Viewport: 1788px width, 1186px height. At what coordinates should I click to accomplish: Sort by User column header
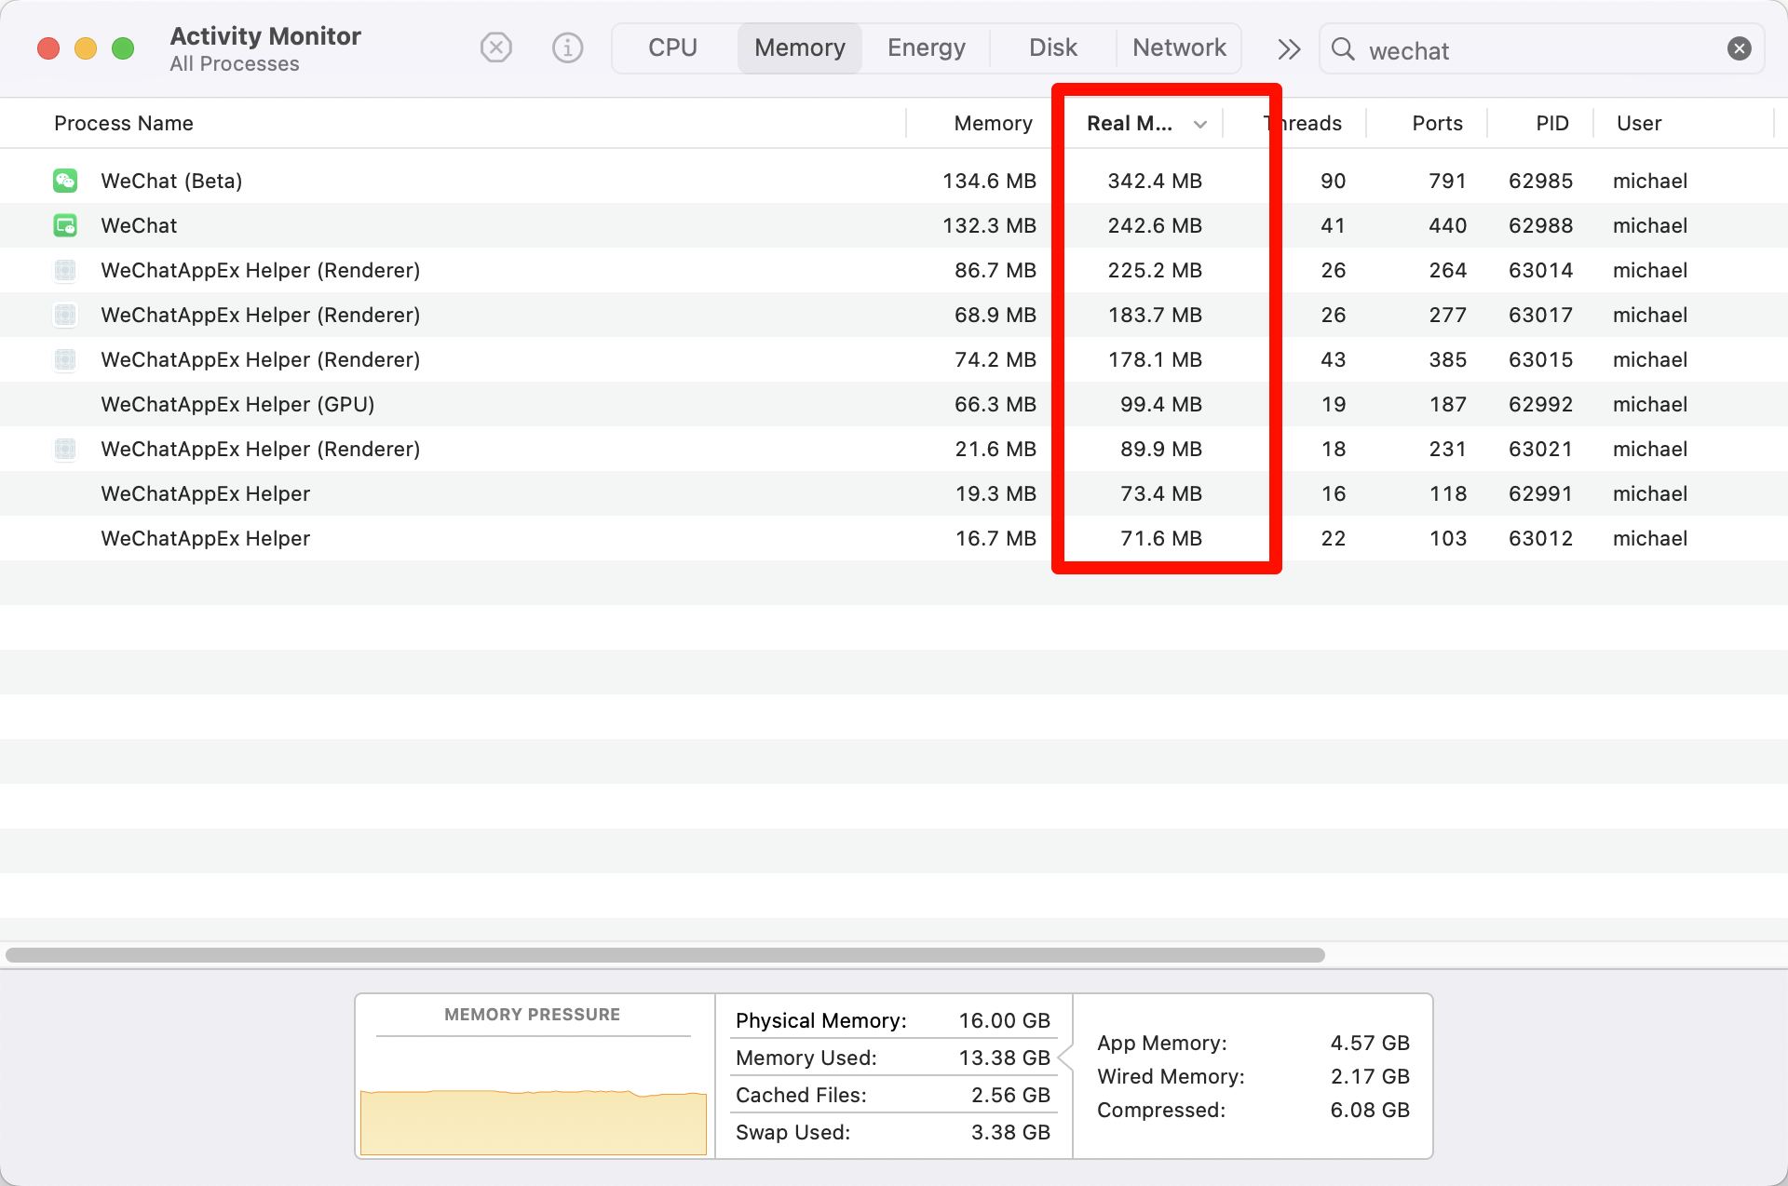(x=1639, y=123)
